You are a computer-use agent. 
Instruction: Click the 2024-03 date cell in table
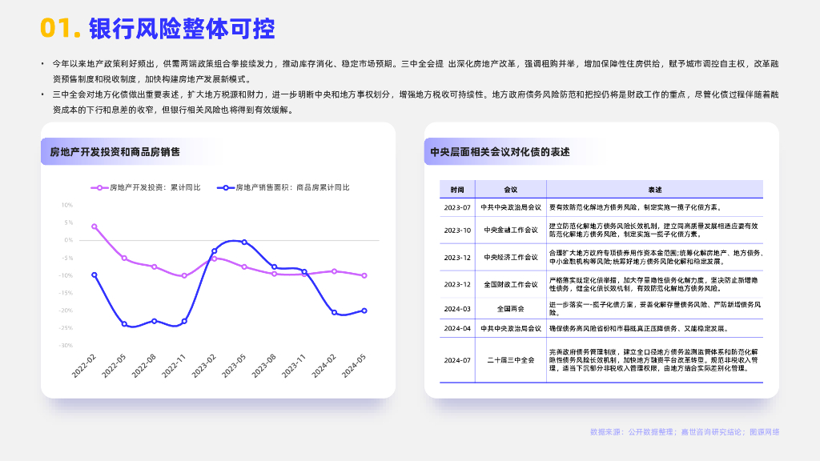(x=457, y=308)
